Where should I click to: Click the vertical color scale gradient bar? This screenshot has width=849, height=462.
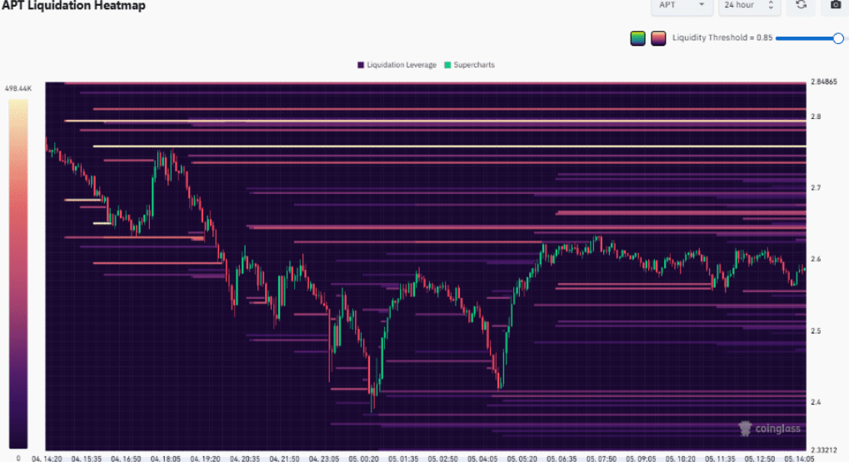click(x=18, y=275)
